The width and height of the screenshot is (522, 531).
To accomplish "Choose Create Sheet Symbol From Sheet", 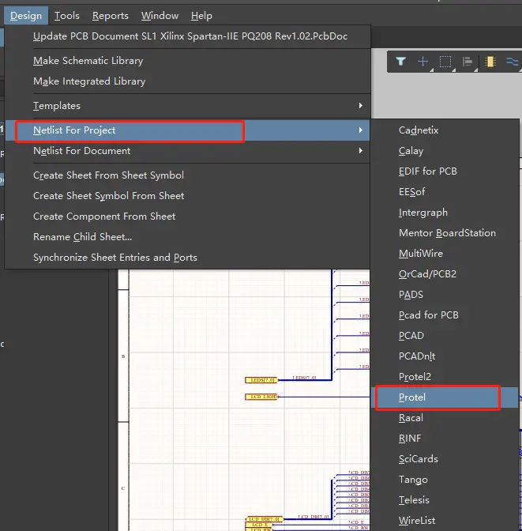I will (187, 196).
